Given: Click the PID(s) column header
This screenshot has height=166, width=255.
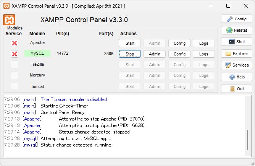Looking at the screenshot, I should pyautogui.click(x=63, y=34).
